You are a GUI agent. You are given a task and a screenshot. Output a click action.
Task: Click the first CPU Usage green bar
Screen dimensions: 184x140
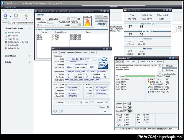[x=132, y=76]
